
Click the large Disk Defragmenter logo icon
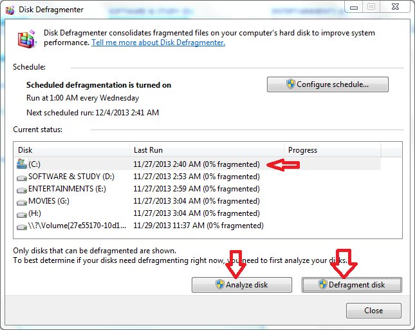click(x=26, y=39)
